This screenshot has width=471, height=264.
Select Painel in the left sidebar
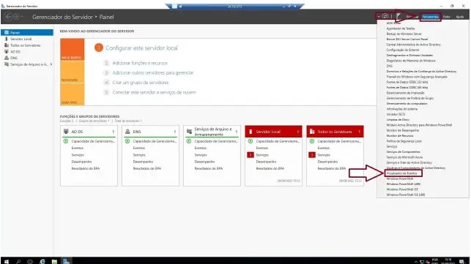[27, 32]
